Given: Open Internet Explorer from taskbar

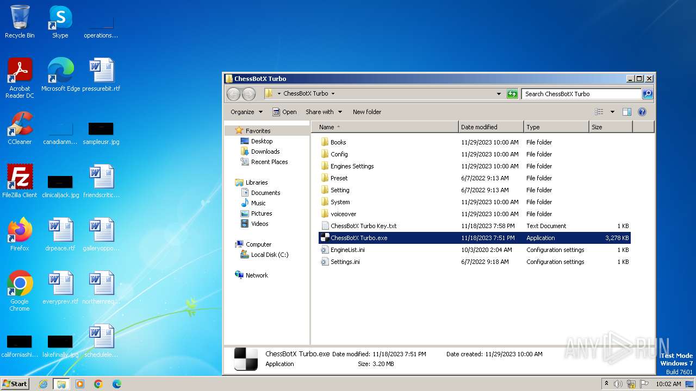Looking at the screenshot, I should point(43,384).
